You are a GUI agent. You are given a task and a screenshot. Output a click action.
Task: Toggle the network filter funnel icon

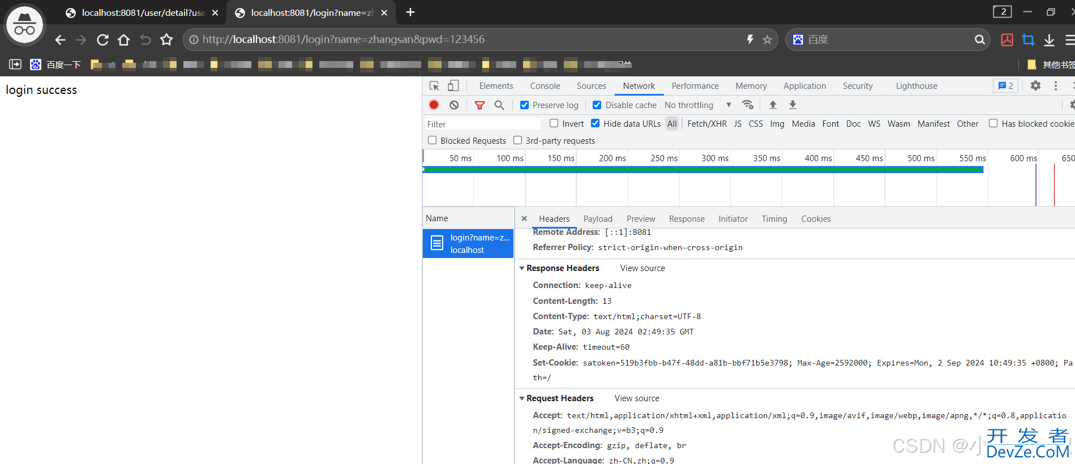pos(479,105)
